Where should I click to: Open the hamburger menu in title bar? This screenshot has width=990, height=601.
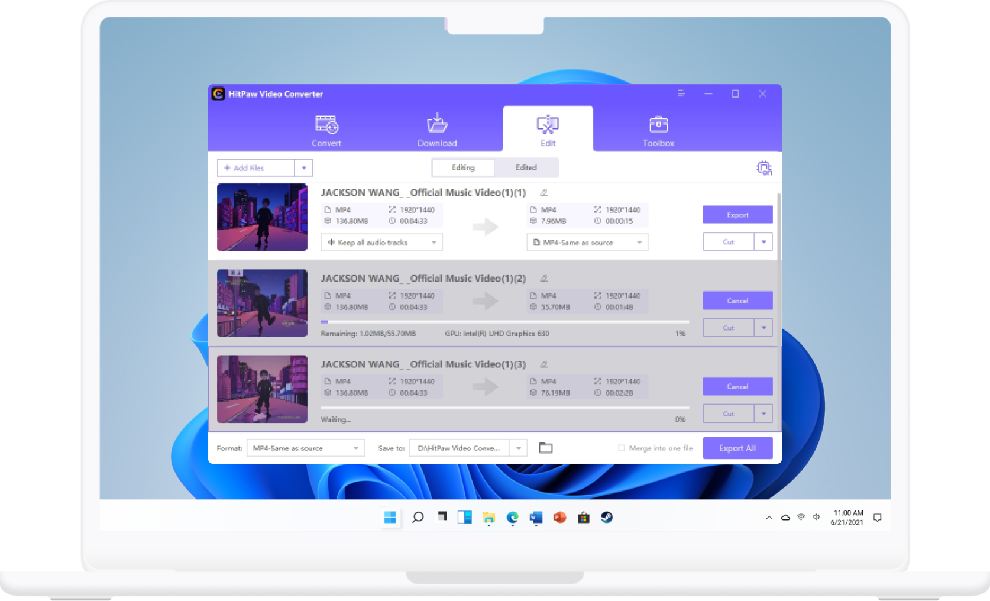(x=681, y=93)
